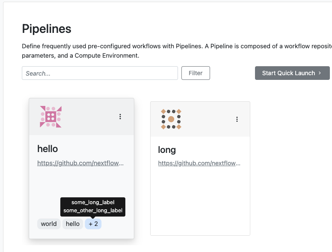The height and width of the screenshot is (252, 332).
Task: Open the hello pipeline by its title
Action: [47, 149]
